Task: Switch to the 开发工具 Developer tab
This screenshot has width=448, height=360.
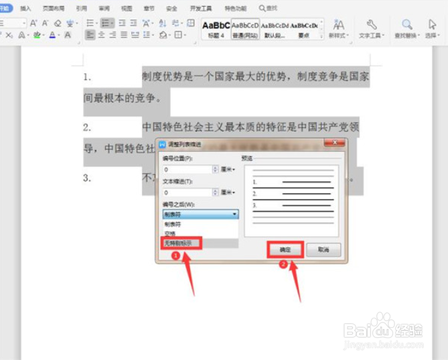Action: pos(201,8)
